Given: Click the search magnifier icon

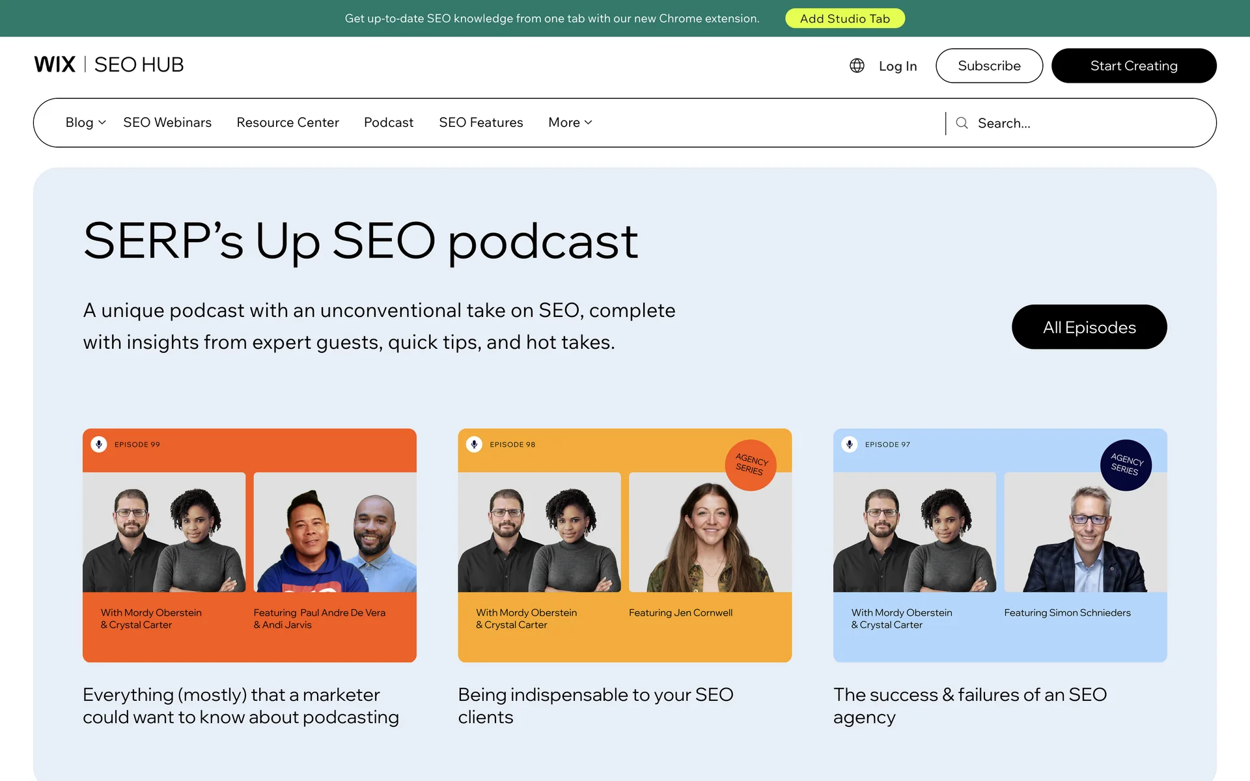Looking at the screenshot, I should click(962, 123).
